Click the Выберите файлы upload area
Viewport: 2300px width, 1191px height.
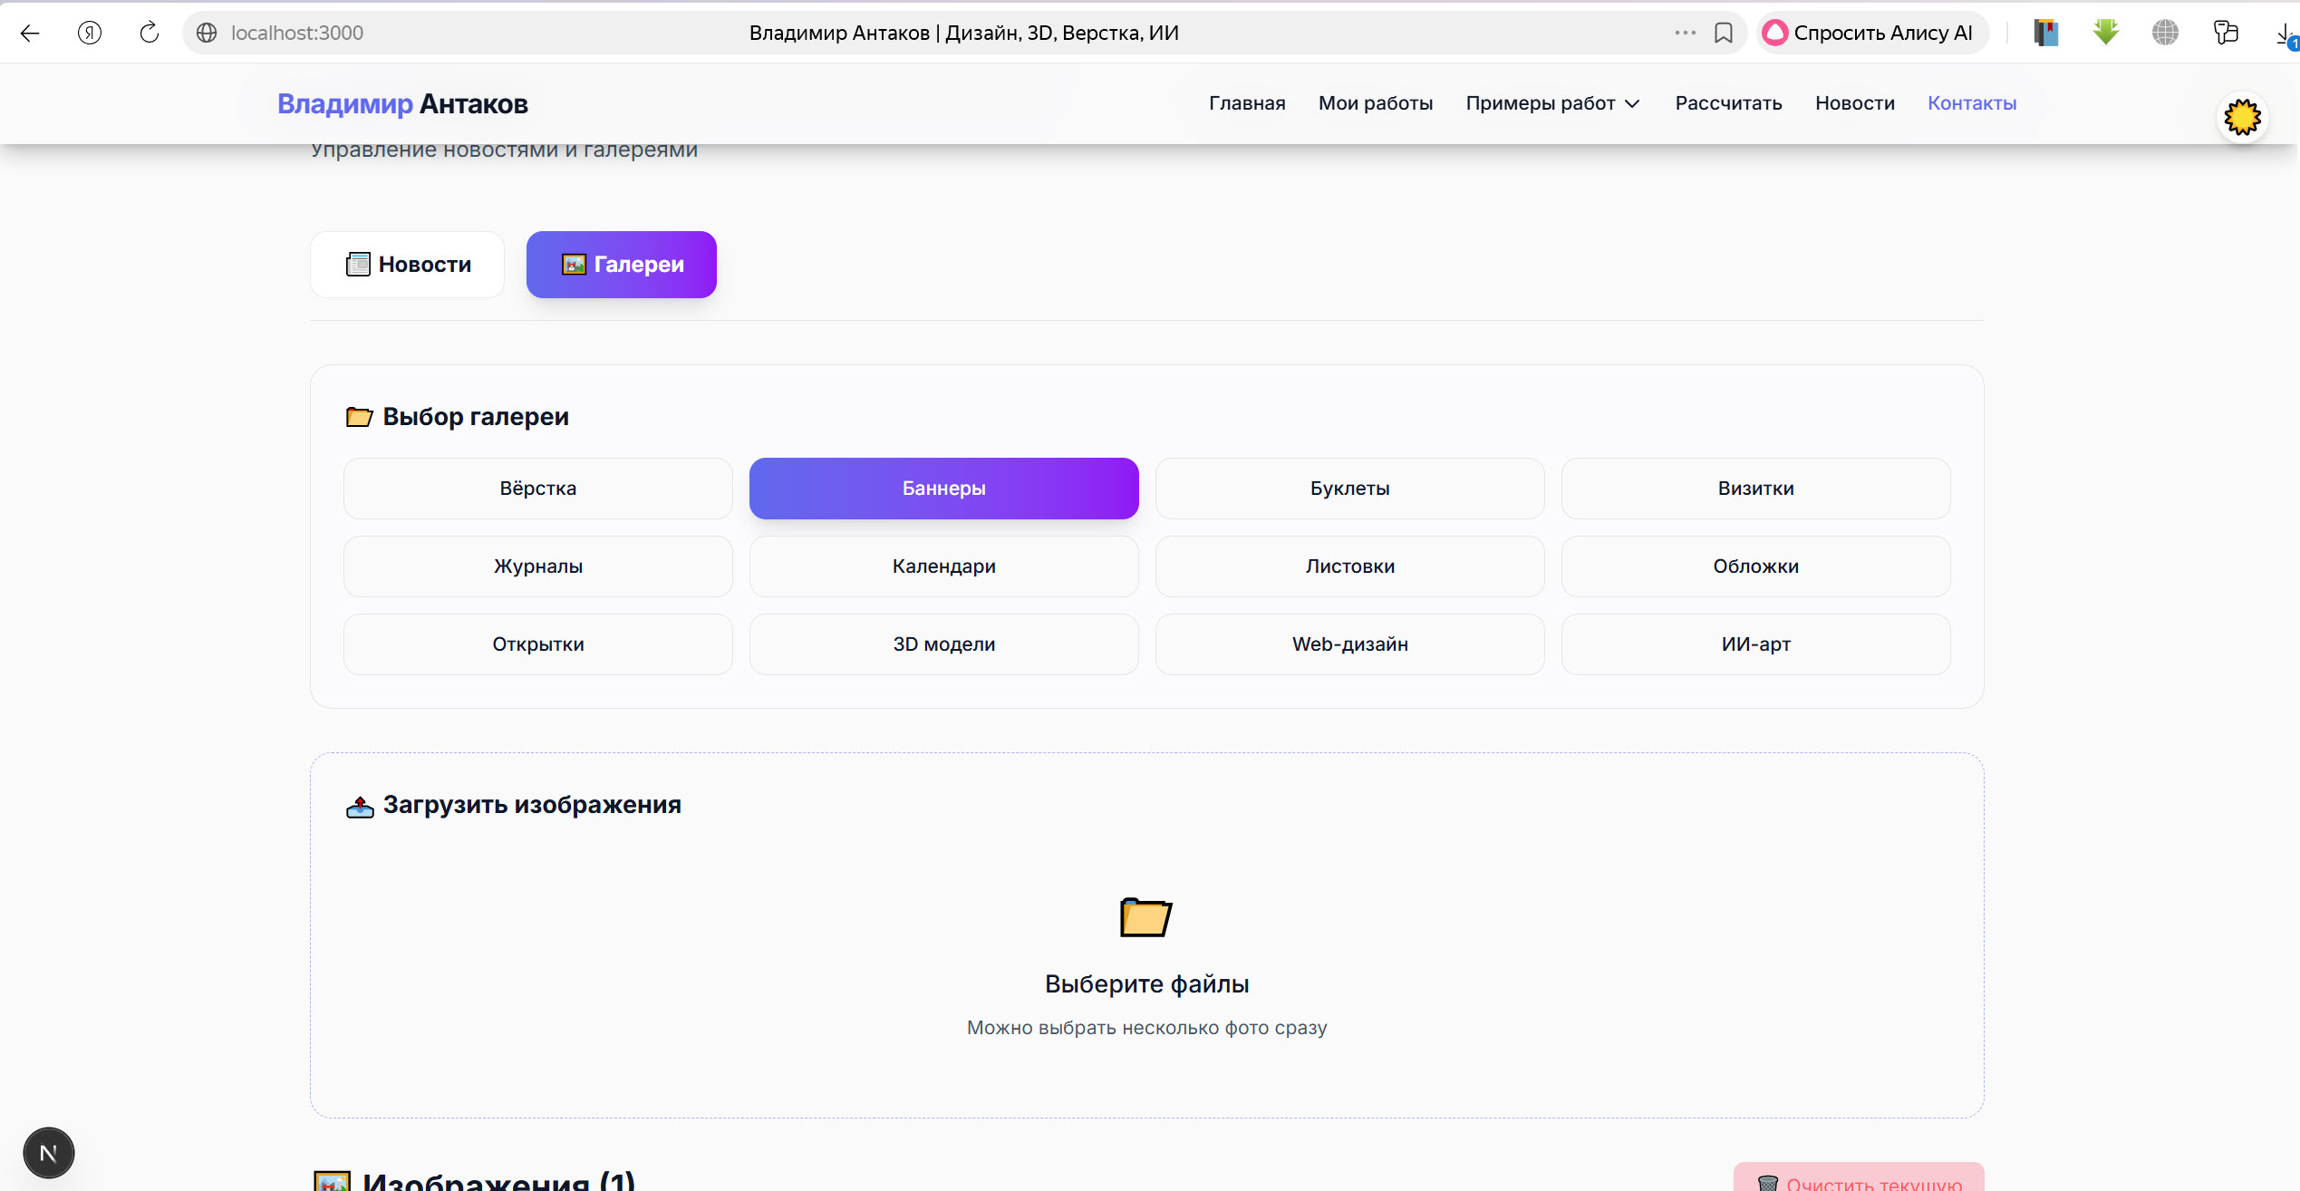click(1147, 965)
